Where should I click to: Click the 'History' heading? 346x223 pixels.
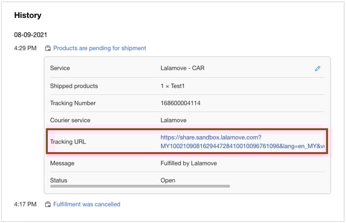28,16
